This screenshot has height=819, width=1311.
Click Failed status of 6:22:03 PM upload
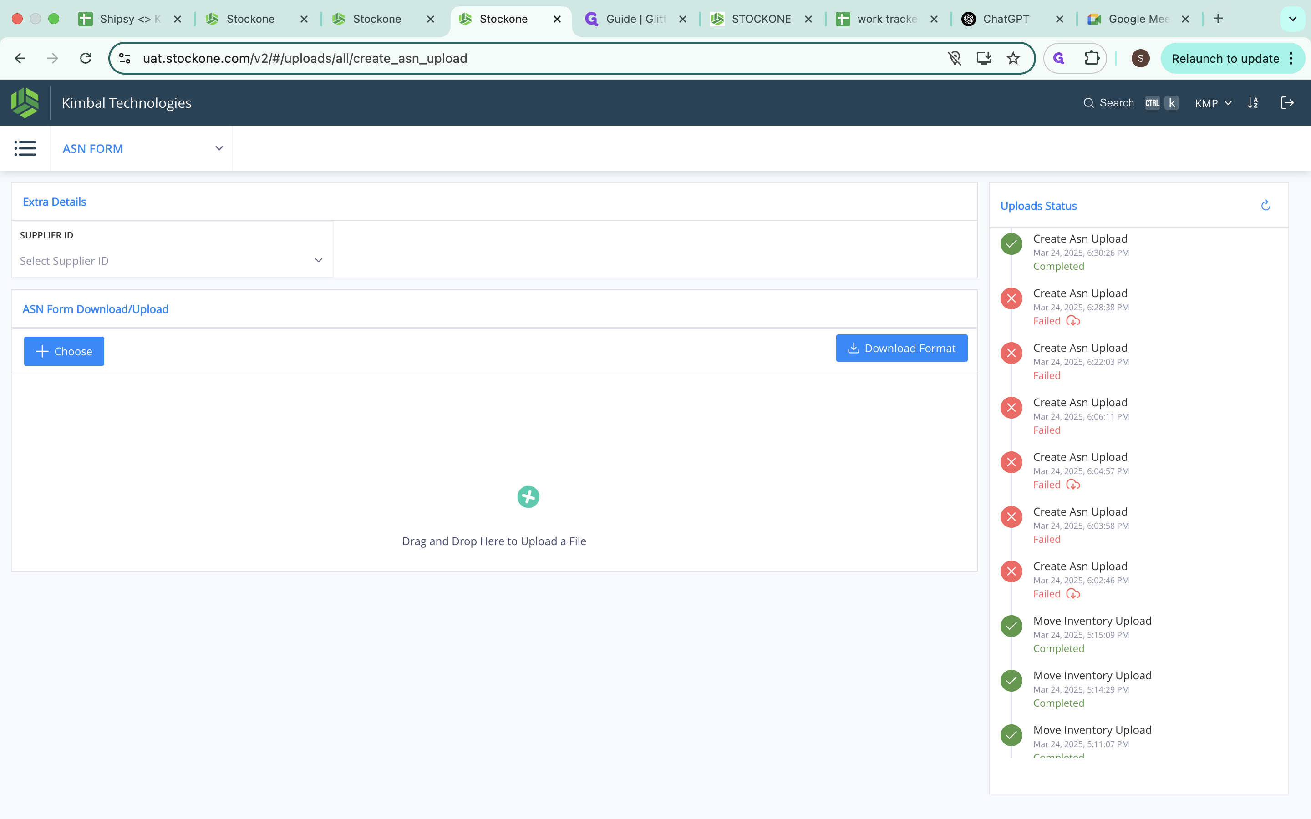[x=1047, y=375]
